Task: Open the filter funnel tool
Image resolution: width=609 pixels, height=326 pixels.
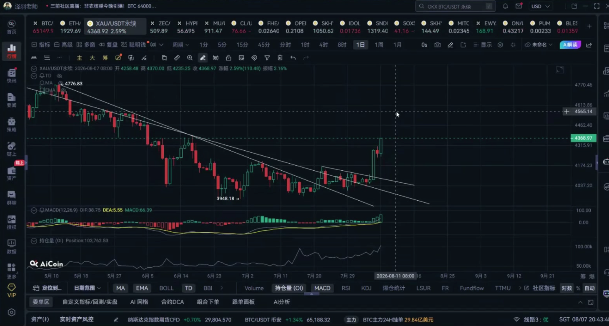Action: point(267,58)
